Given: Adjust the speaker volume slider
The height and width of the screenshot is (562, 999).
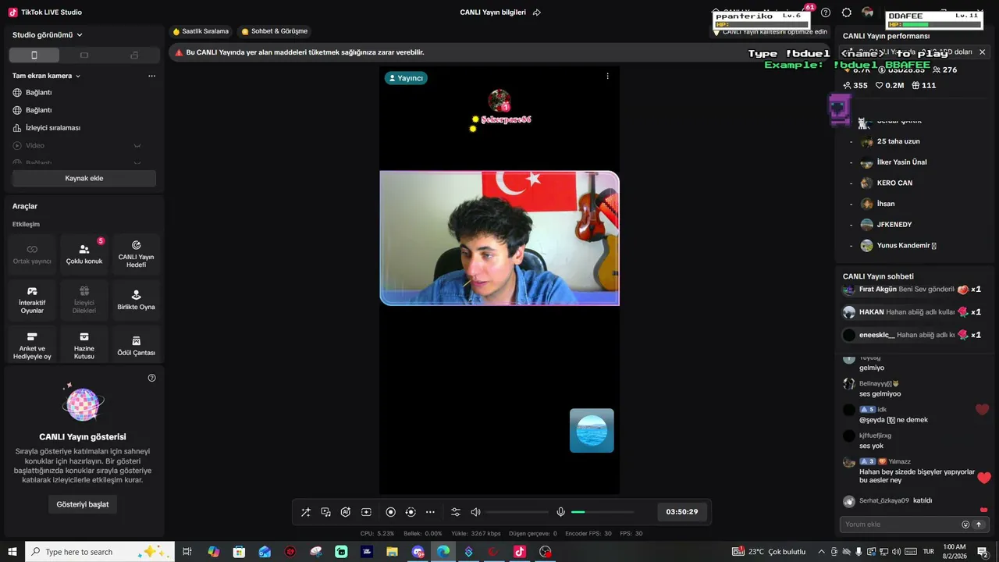Looking at the screenshot, I should tap(517, 512).
